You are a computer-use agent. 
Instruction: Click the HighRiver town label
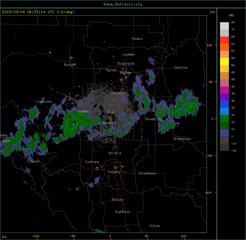(123, 212)
